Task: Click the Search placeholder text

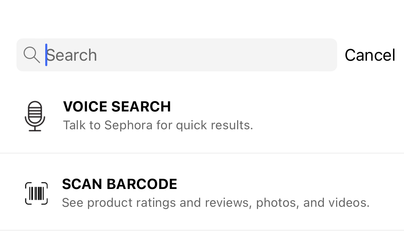Action: (x=72, y=55)
